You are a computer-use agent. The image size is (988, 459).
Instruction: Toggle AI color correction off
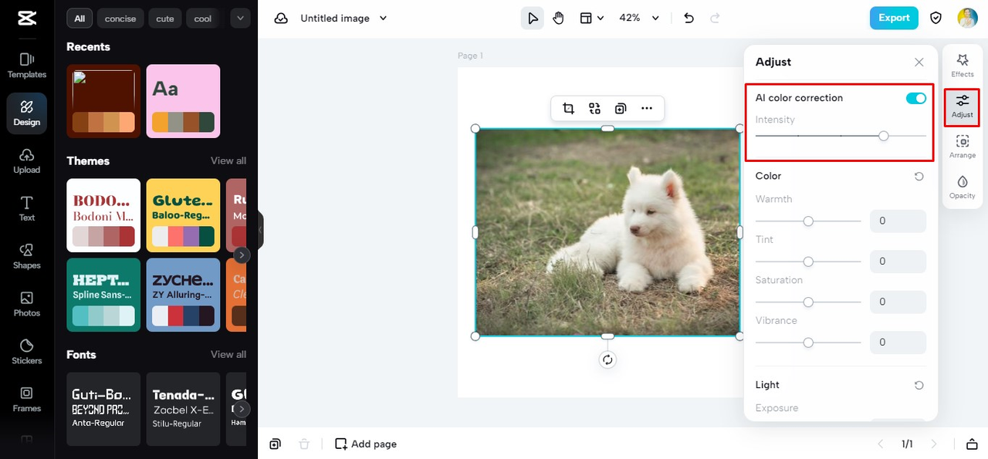tap(916, 98)
